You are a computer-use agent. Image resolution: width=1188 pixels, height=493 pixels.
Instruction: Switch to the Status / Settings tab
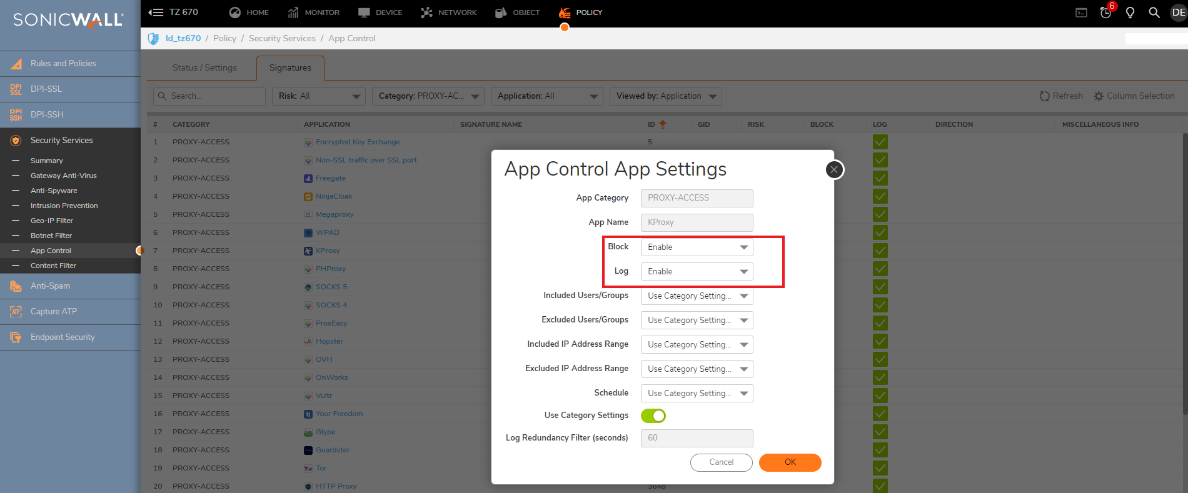[x=204, y=67]
